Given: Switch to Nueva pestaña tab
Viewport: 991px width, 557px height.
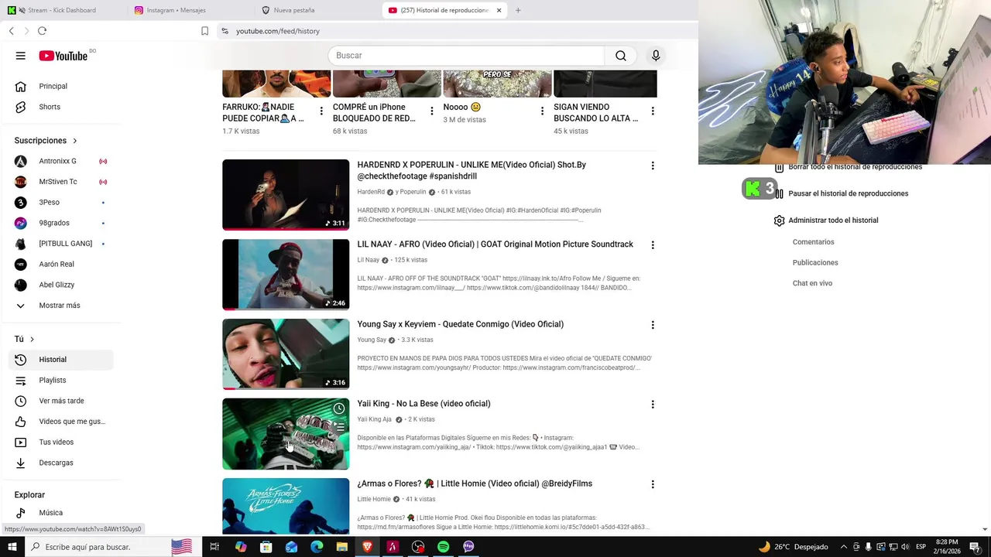Looking at the screenshot, I should (294, 10).
